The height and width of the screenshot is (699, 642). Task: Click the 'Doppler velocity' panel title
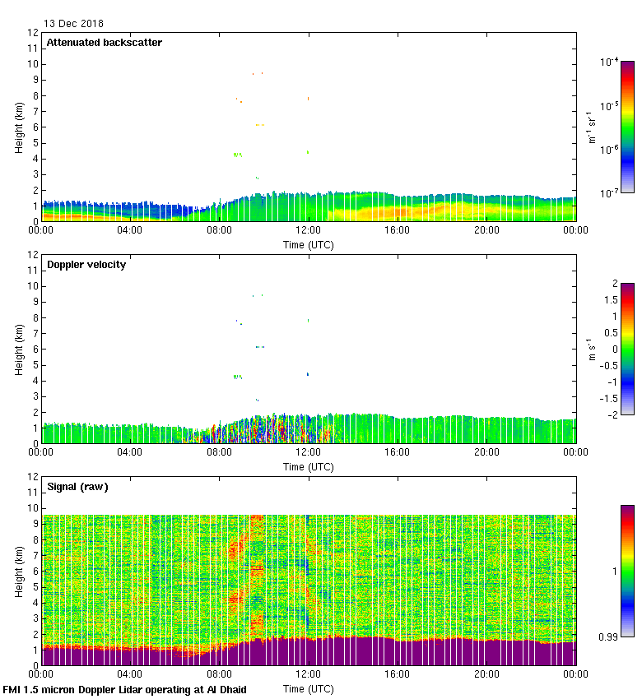pos(86,264)
